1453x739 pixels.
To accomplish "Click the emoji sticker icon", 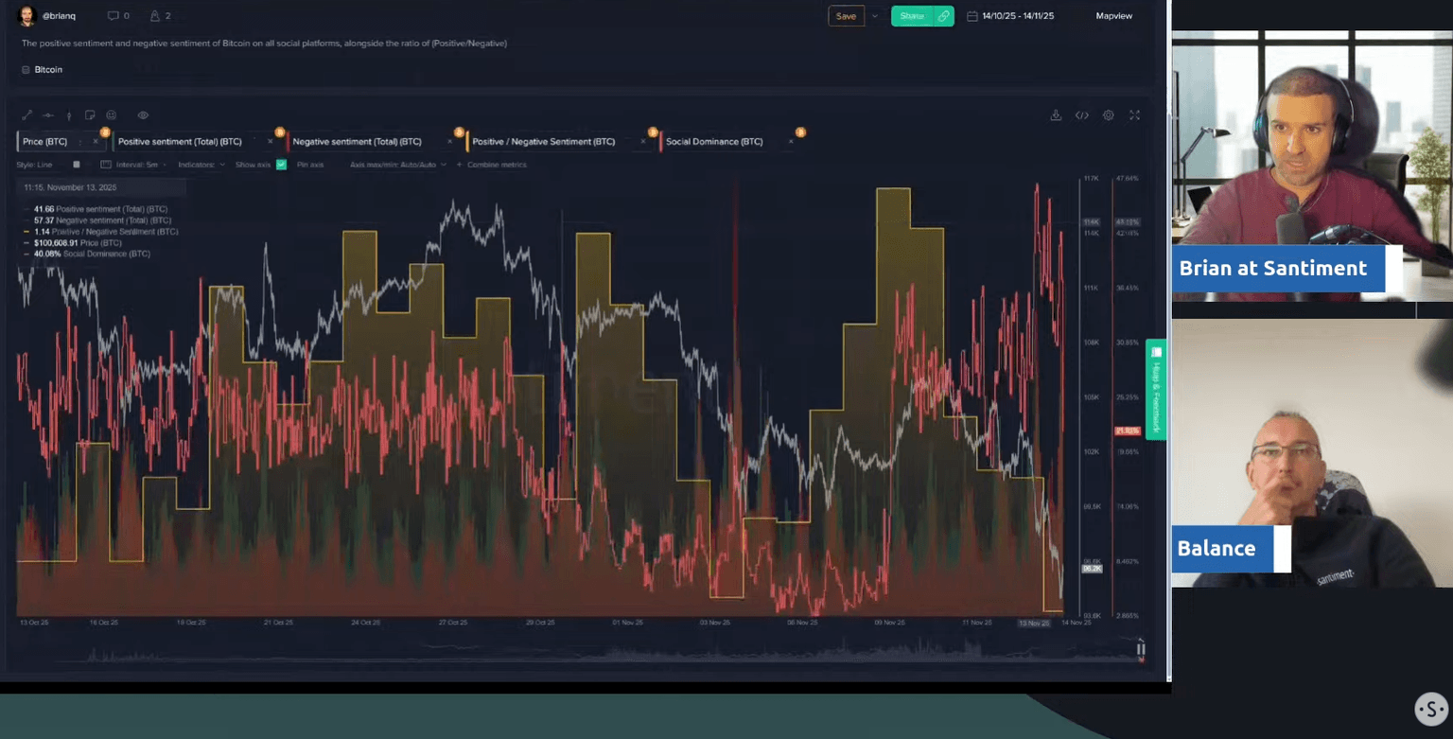I will tap(111, 115).
